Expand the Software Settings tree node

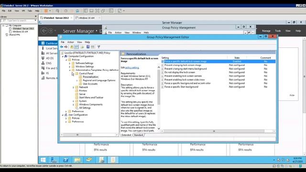pos(70,63)
